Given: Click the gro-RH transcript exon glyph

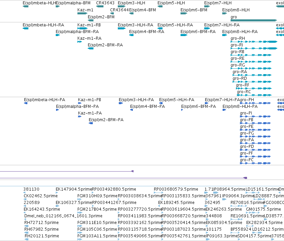Looking at the screenshot, I should 254,42.
